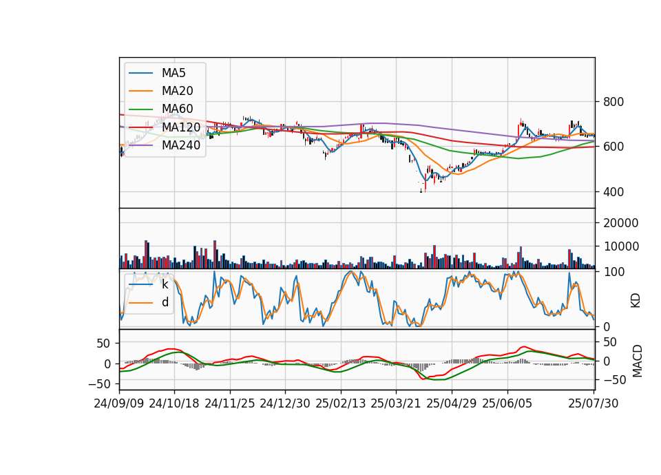Click the left MACD axis 50 label

103,344
